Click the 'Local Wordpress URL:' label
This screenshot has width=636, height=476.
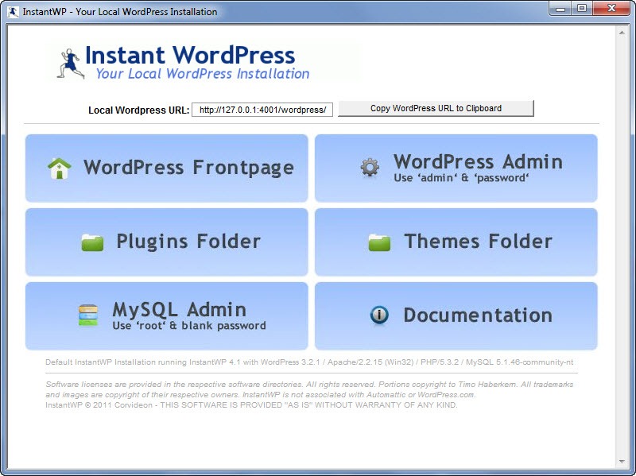pyautogui.click(x=138, y=110)
